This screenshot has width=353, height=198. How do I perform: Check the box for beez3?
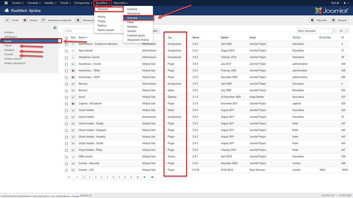pyautogui.click(x=66, y=97)
